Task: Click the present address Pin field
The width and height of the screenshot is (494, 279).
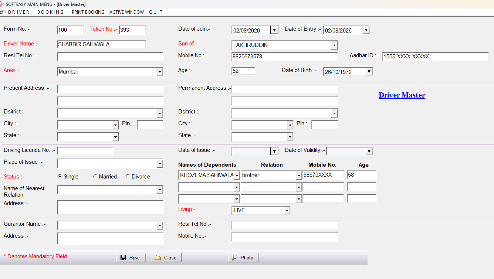Action: 150,125
